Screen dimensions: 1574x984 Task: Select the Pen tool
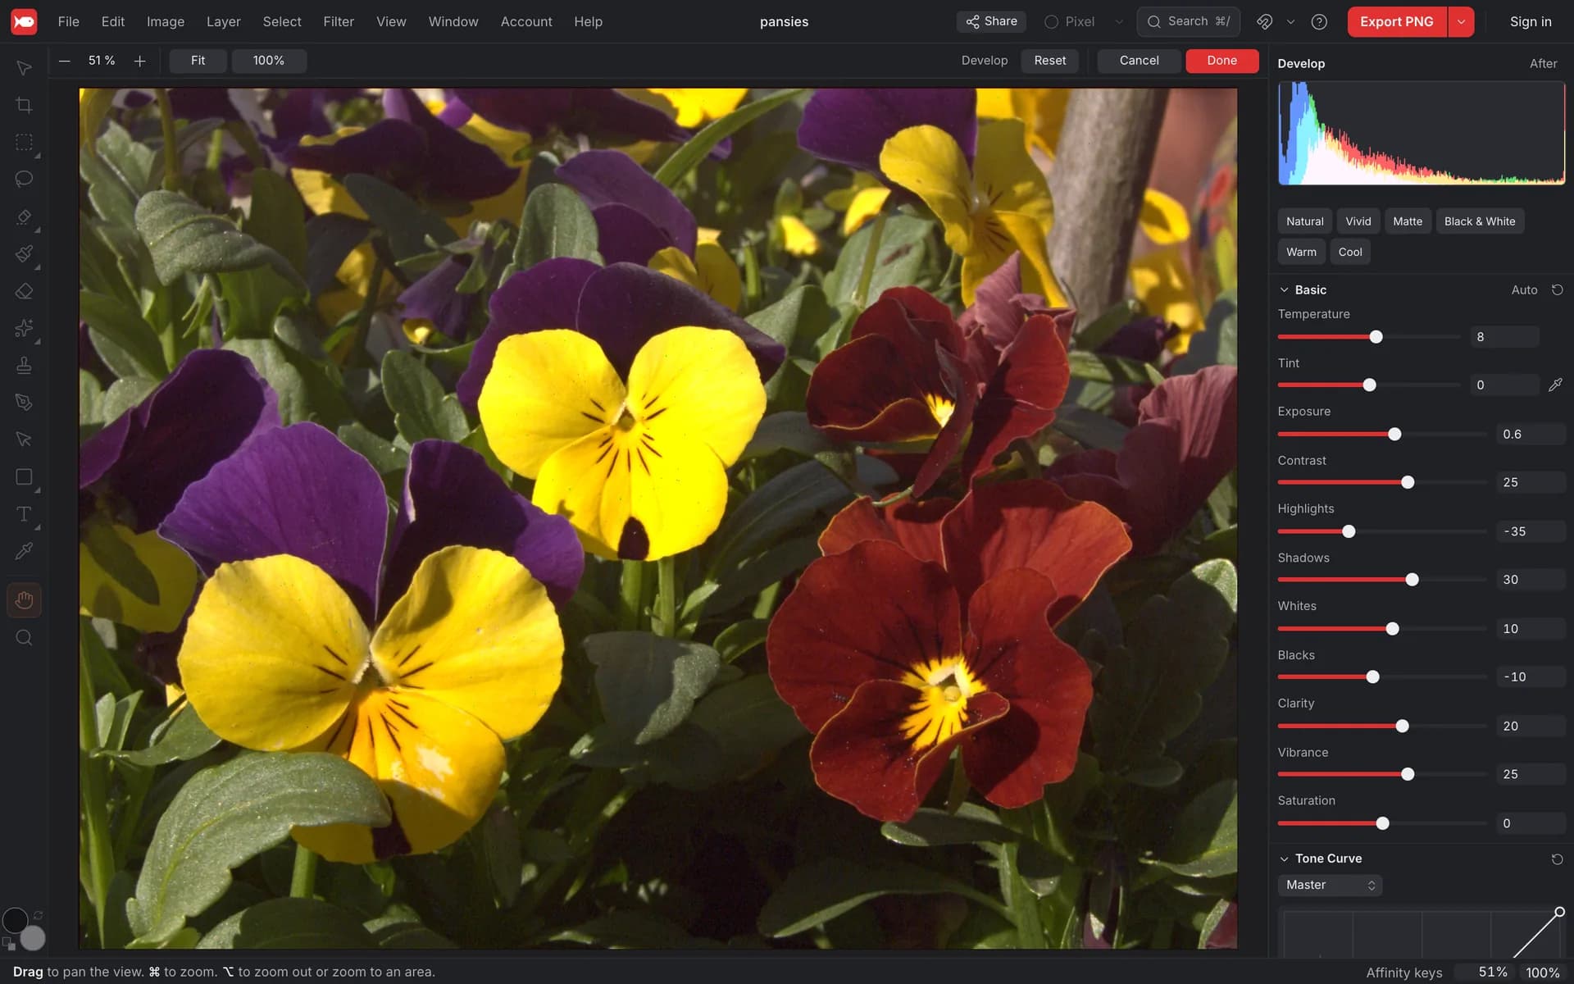tap(24, 402)
